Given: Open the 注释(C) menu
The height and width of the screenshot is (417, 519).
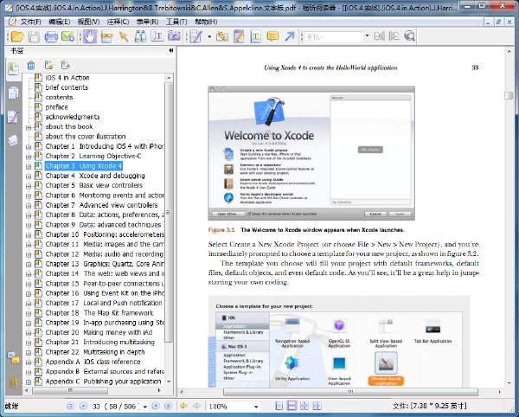Looking at the screenshot, I should pos(118,22).
